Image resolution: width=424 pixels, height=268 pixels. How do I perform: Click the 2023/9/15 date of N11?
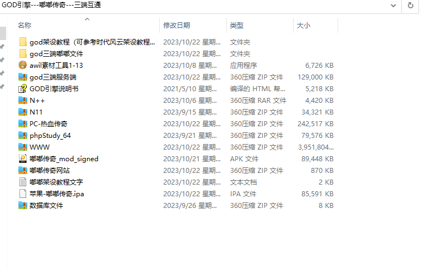[x=190, y=112]
